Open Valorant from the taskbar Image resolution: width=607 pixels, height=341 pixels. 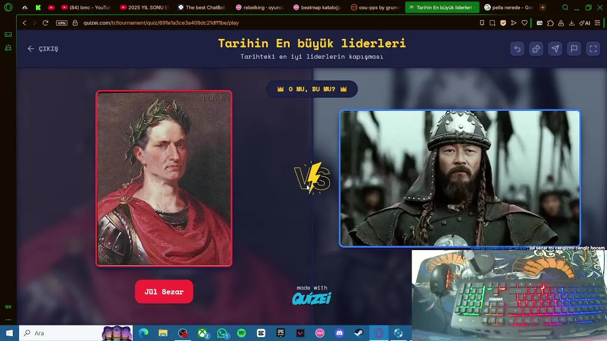(x=300, y=333)
